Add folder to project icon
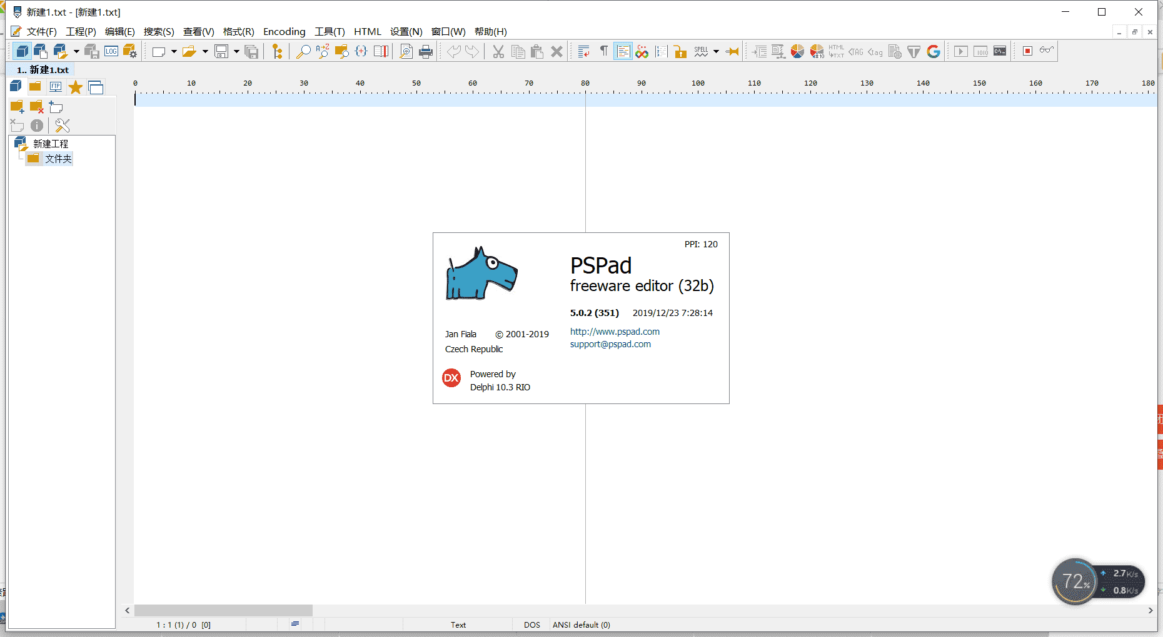Image resolution: width=1163 pixels, height=637 pixels. 18,107
